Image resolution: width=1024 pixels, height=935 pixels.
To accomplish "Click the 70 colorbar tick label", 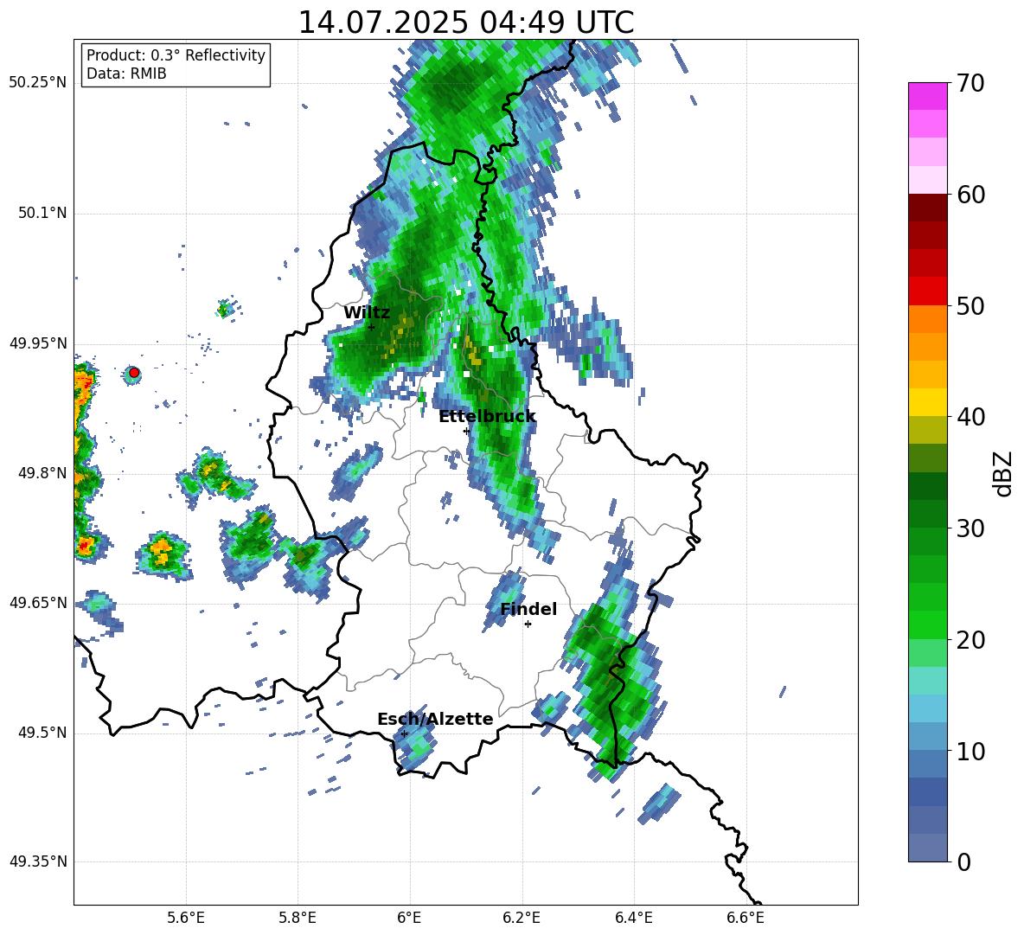I will 970,84.
